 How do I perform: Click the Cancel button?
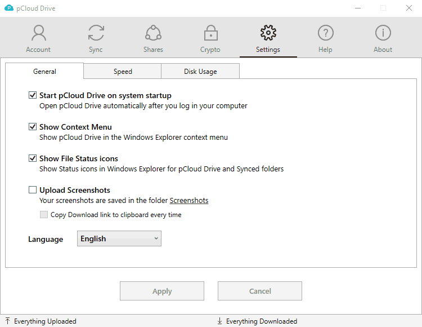coord(260,291)
